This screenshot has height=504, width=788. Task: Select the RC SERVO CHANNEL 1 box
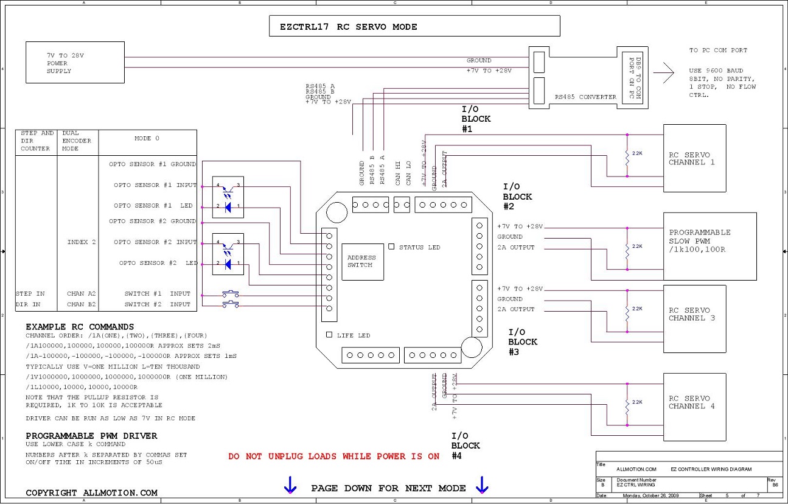pos(694,158)
